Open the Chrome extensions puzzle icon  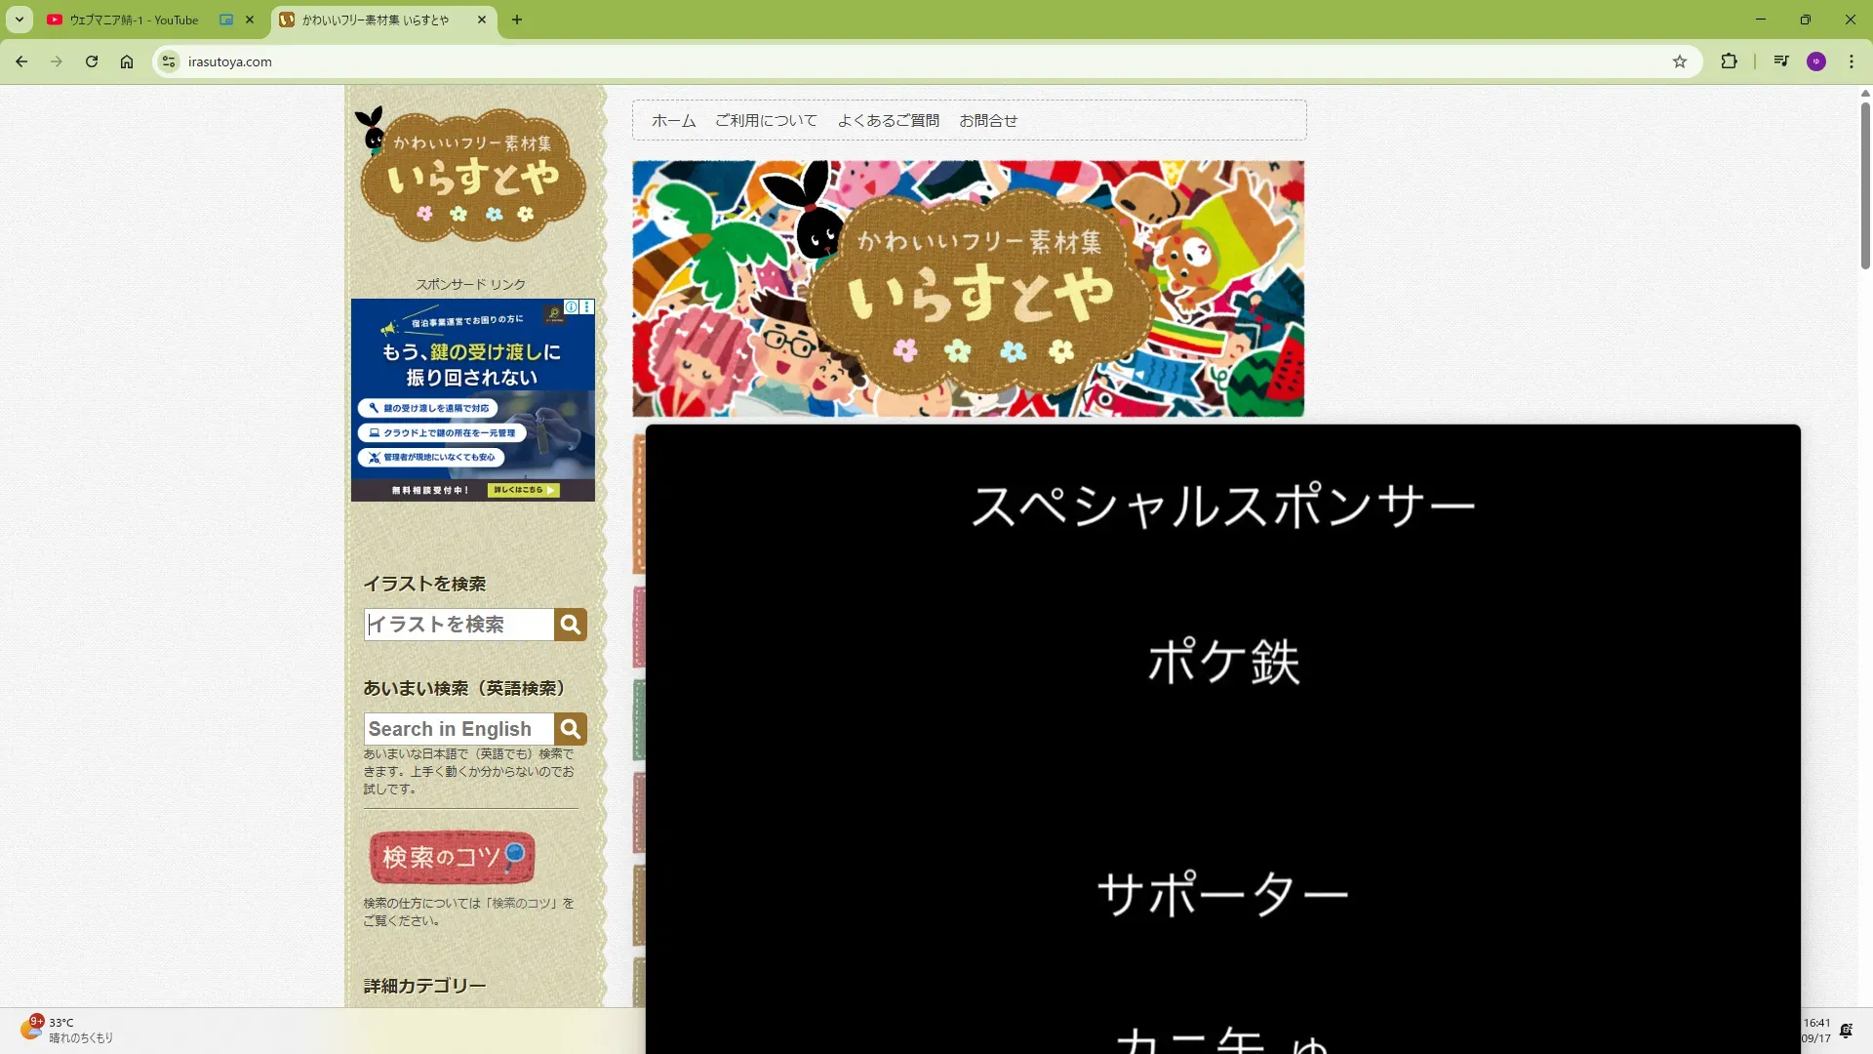[1729, 61]
